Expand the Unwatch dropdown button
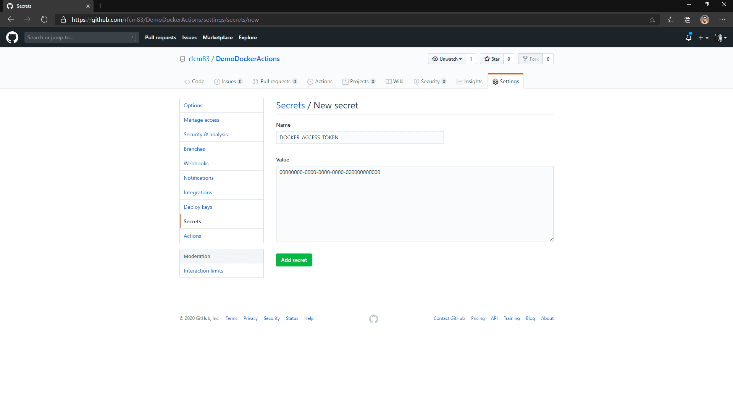The width and height of the screenshot is (733, 397). tap(447, 59)
